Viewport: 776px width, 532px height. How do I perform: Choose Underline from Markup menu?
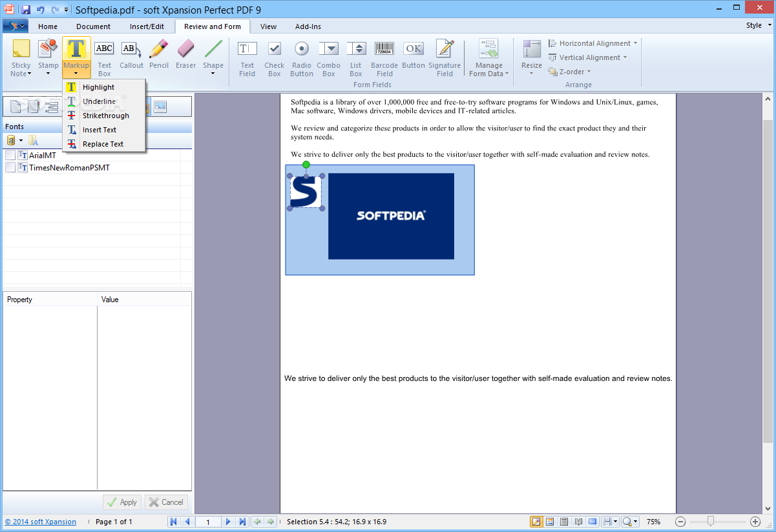[104, 101]
